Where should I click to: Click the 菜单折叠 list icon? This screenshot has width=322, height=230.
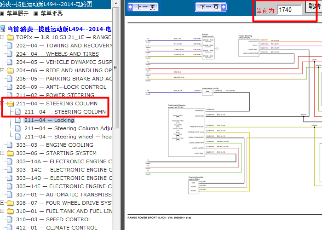[x=36, y=14]
